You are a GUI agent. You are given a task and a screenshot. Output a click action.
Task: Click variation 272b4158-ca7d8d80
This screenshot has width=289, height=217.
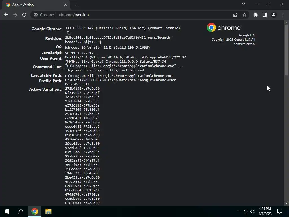pos(82,88)
